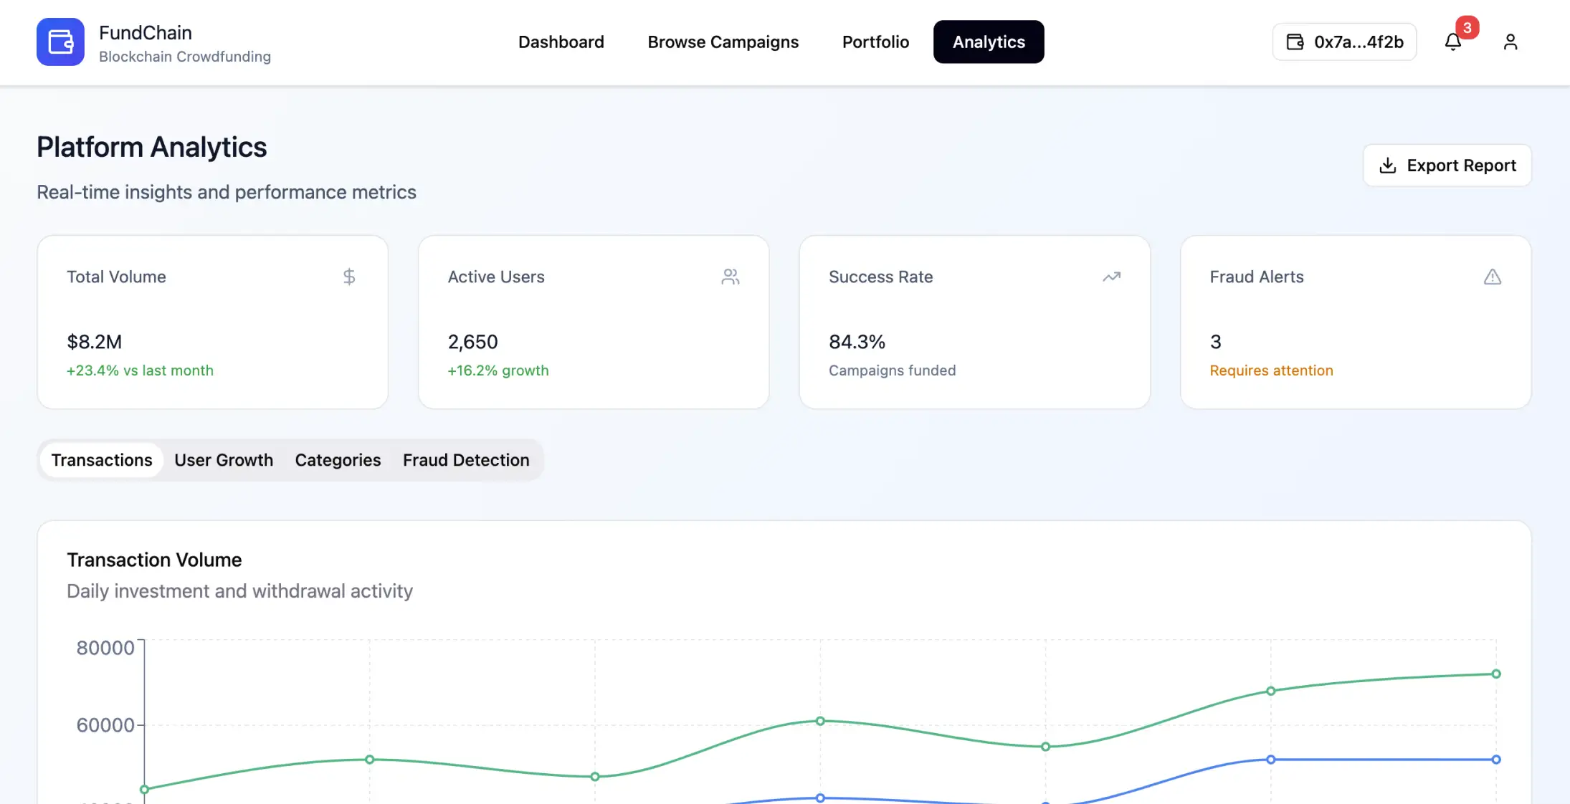Image resolution: width=1570 pixels, height=804 pixels.
Task: Click the FundChain wallet logo icon
Action: (x=60, y=42)
